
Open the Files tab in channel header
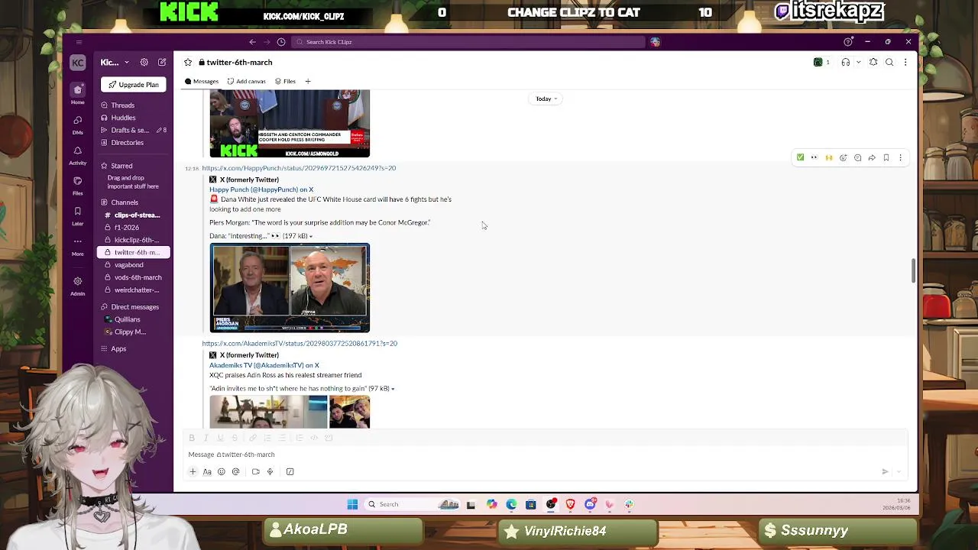coord(285,82)
